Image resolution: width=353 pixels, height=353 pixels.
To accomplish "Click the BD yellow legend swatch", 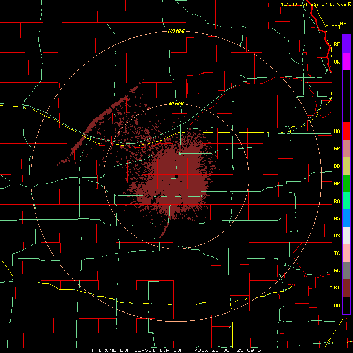I will (x=346, y=166).
